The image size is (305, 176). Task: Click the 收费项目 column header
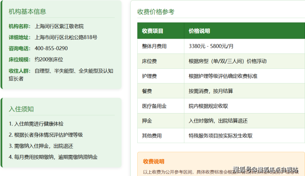click(x=161, y=31)
